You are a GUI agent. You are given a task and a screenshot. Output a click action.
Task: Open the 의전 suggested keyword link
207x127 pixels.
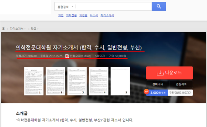pos(61,15)
